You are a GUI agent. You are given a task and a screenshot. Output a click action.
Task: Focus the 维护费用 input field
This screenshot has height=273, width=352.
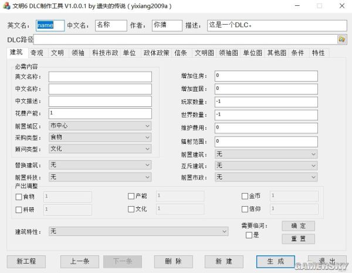266,128
